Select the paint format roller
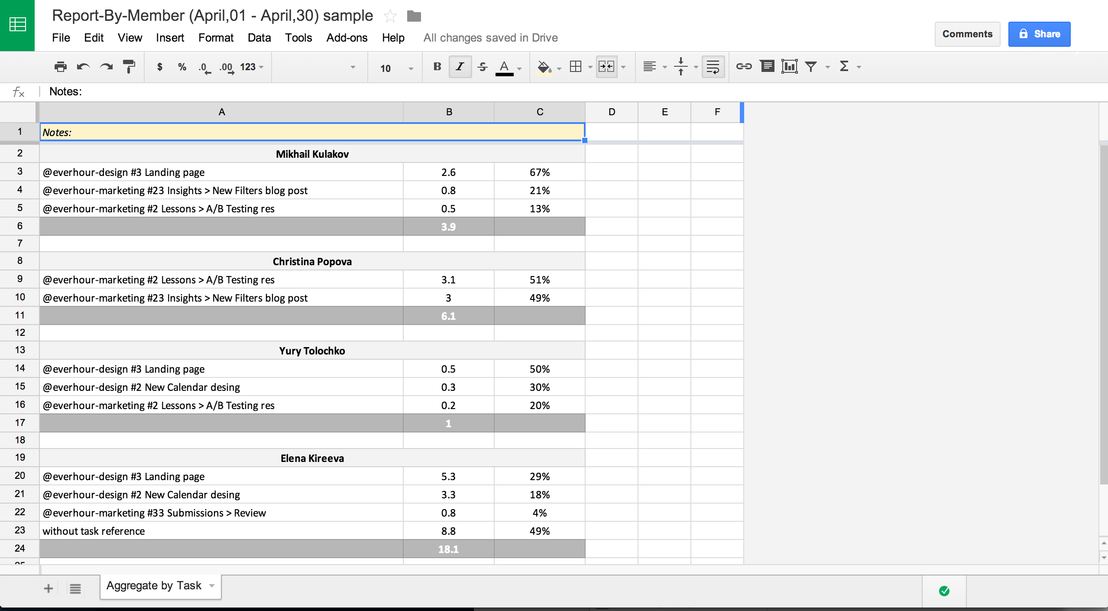This screenshot has width=1108, height=611. 129,67
